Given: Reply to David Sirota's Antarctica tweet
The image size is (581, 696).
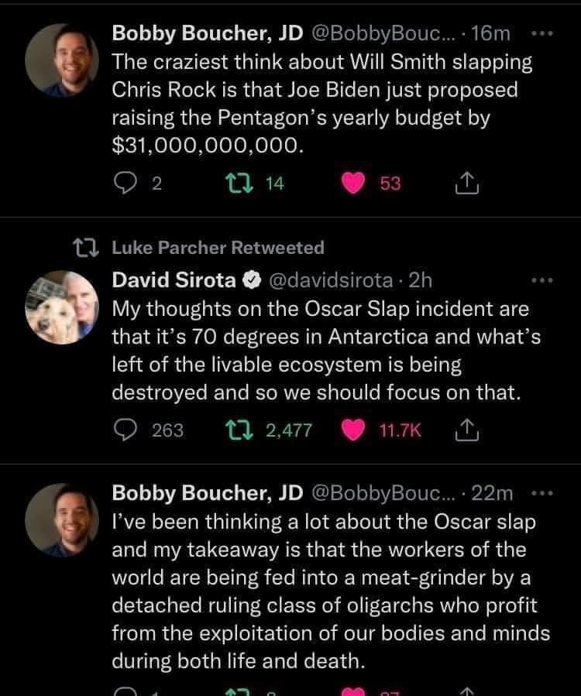Looking at the screenshot, I should pyautogui.click(x=125, y=430).
